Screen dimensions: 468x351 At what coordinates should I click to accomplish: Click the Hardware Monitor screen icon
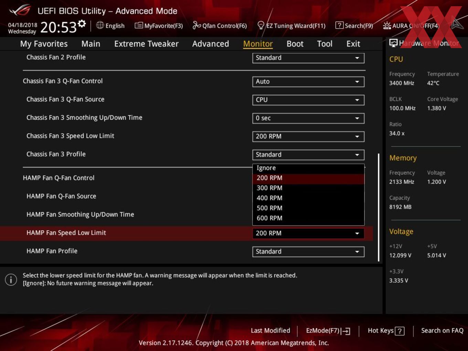pos(393,43)
